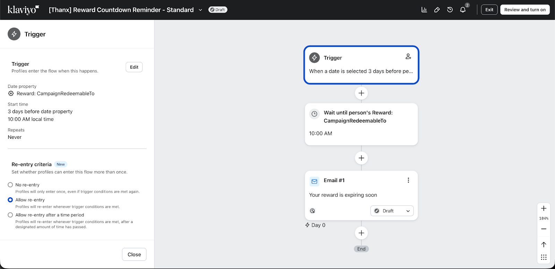Select the Allow re-entry radio button
The width and height of the screenshot is (555, 269).
pyautogui.click(x=10, y=200)
